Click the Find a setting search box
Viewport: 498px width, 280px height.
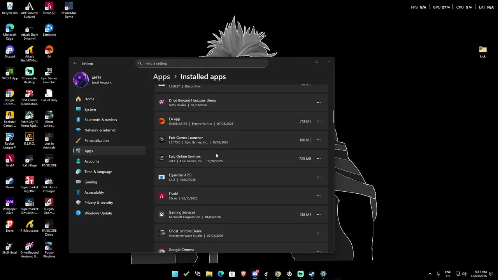(202, 63)
